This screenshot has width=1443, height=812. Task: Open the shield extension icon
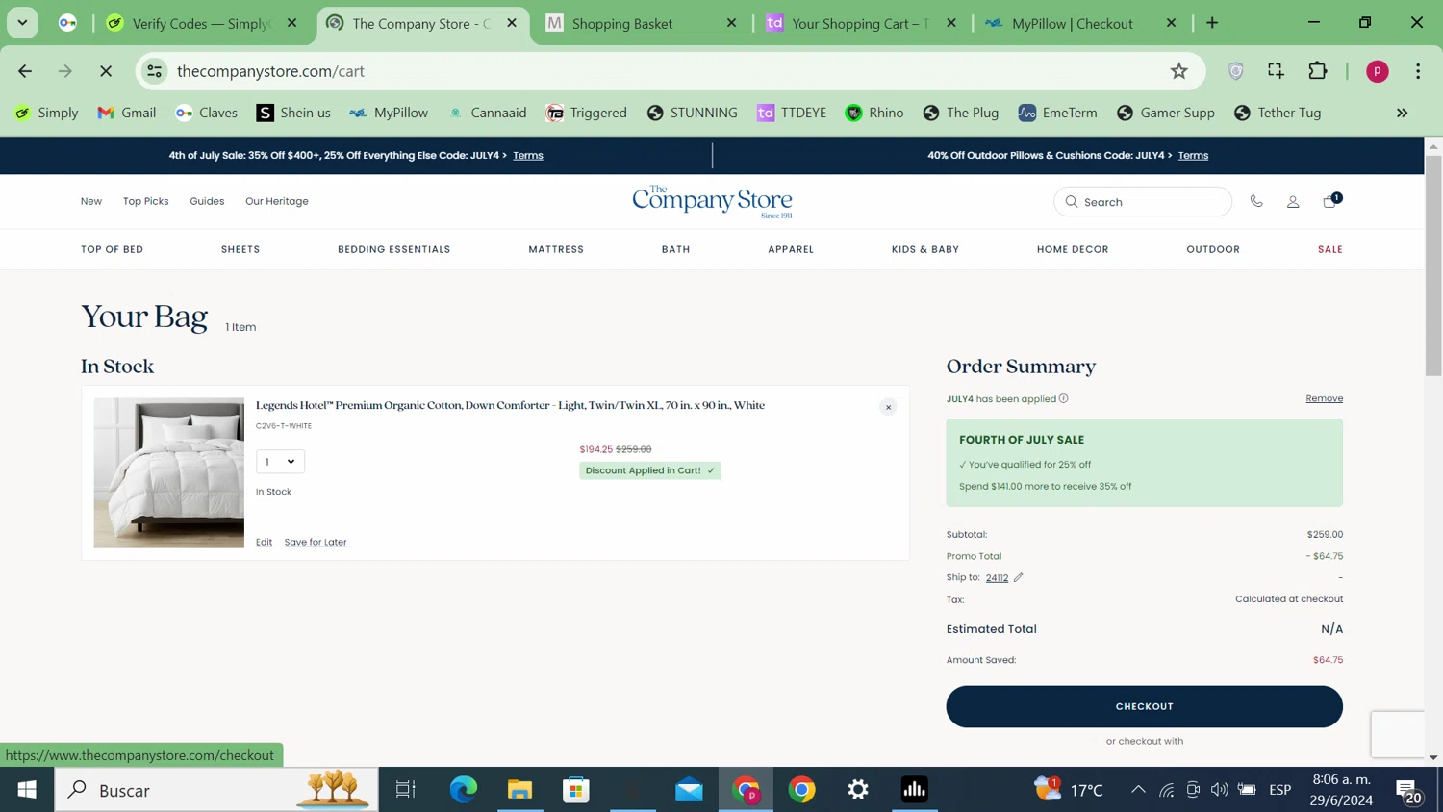pyautogui.click(x=1236, y=71)
